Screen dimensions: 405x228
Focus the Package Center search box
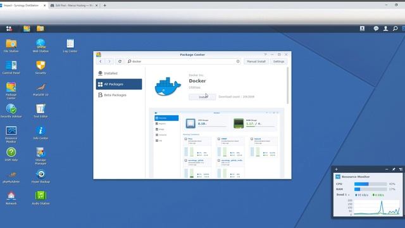tap(184, 61)
